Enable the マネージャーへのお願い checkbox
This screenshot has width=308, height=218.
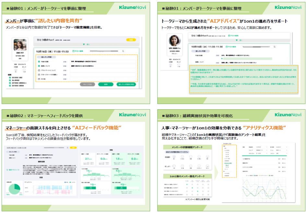click(x=39, y=74)
